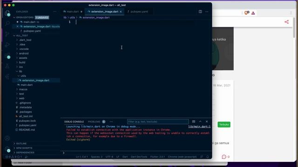Open Run and Debug view

click(7, 45)
